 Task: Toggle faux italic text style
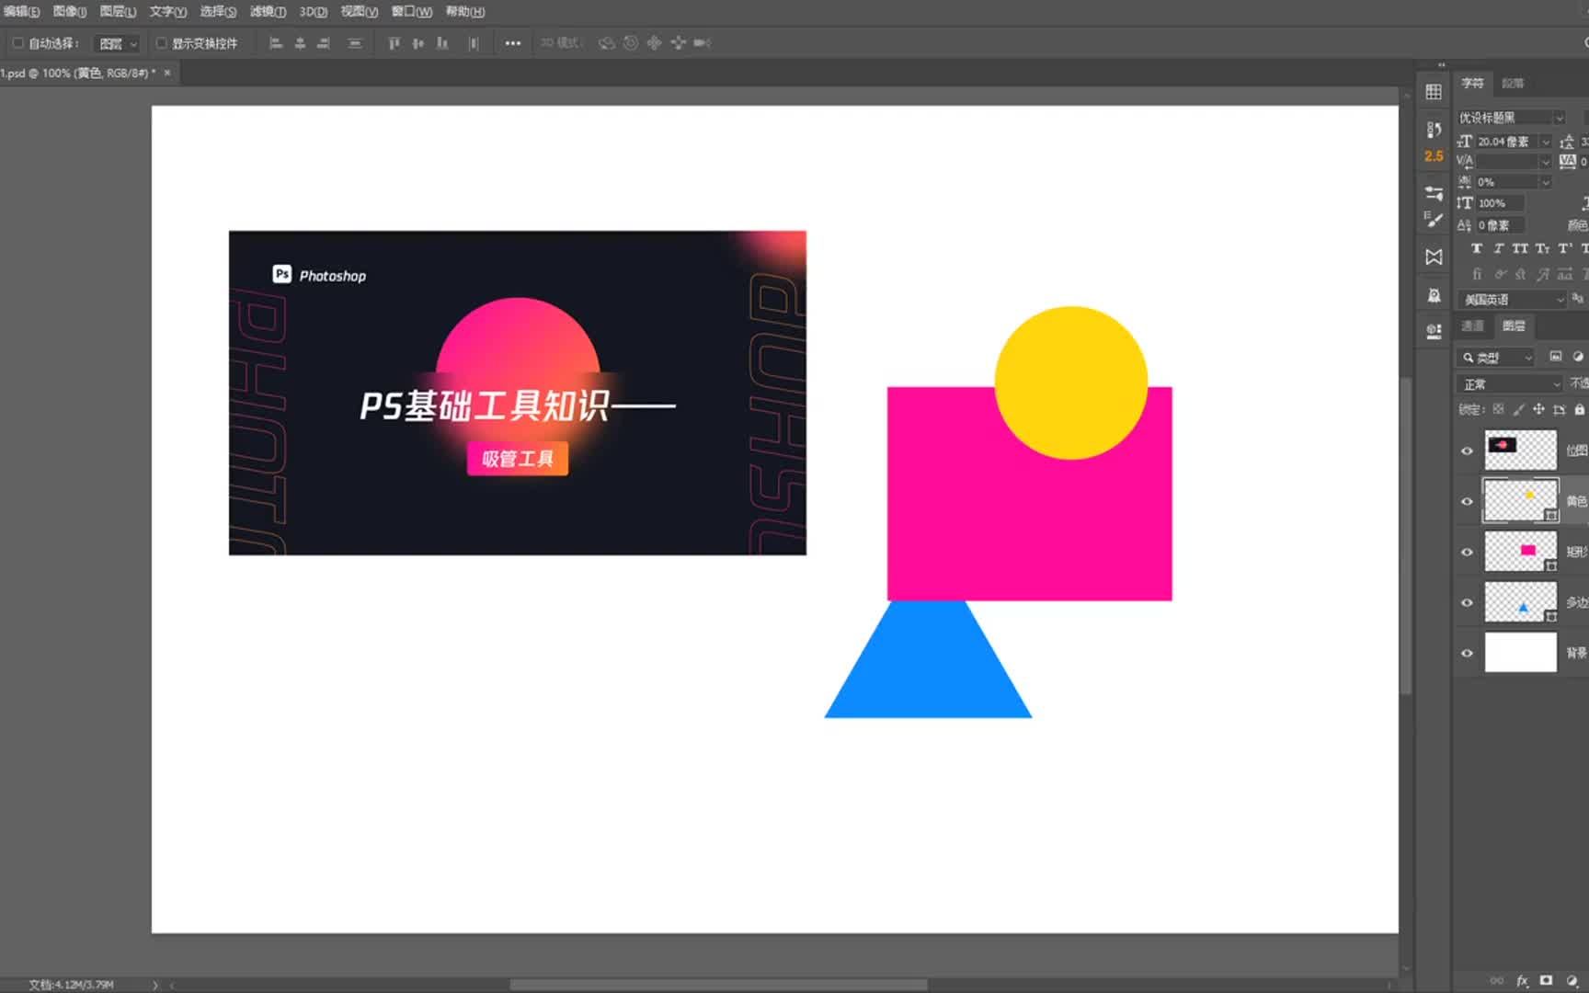click(1499, 249)
